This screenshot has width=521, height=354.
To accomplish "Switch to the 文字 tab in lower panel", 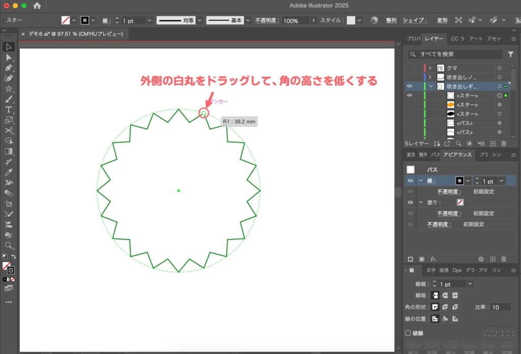I will coord(431,270).
